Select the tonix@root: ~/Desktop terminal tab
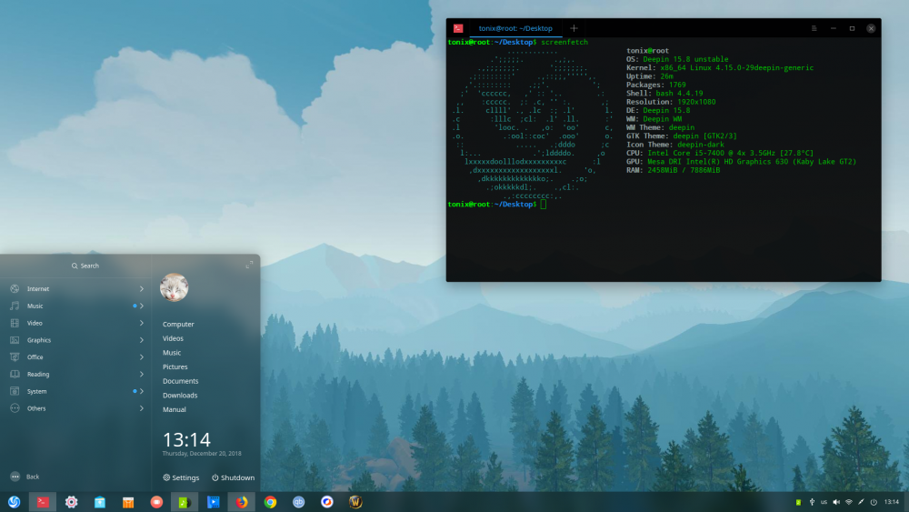 pyautogui.click(x=515, y=28)
